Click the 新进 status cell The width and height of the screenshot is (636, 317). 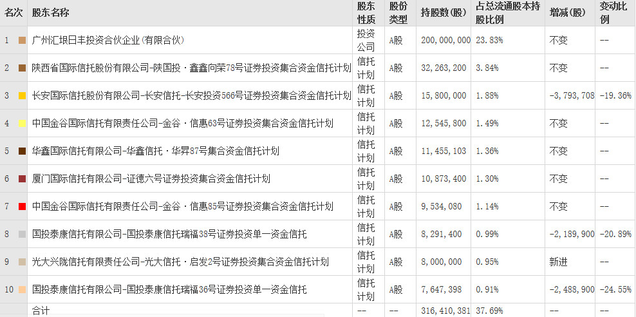coord(559,262)
